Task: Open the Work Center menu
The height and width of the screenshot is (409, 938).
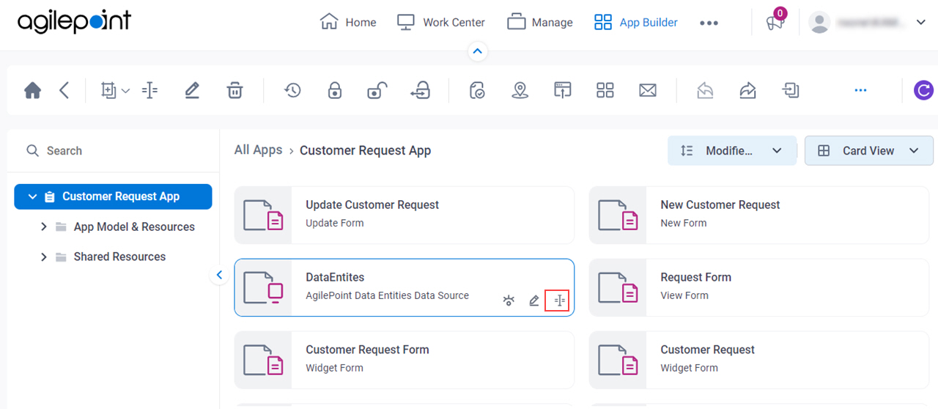Action: click(x=441, y=22)
